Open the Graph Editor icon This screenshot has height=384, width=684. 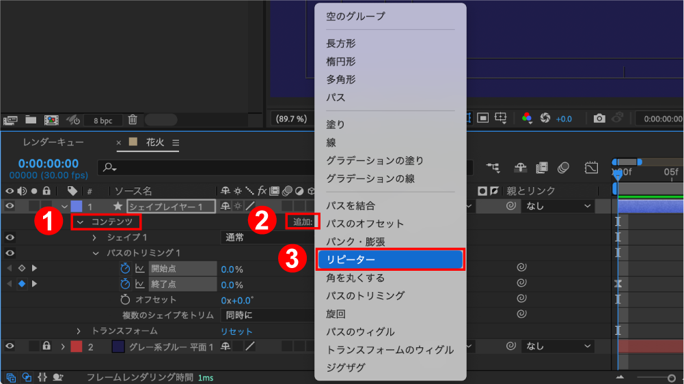pos(591,167)
